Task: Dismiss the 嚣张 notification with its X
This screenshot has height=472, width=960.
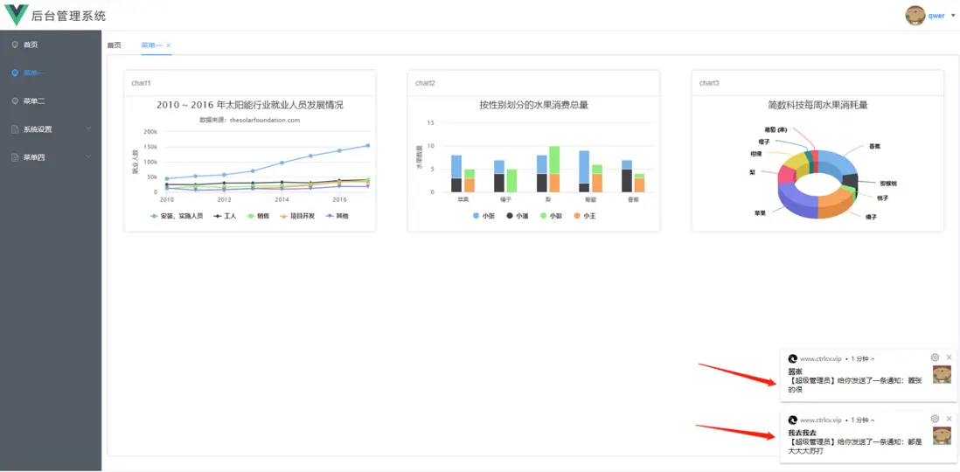Action: [949, 357]
